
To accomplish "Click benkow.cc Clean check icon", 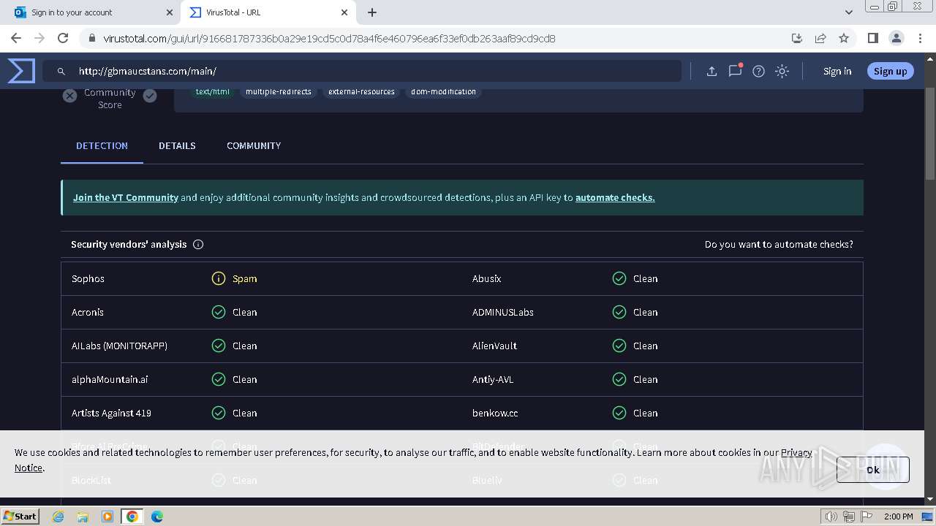I will pos(619,413).
